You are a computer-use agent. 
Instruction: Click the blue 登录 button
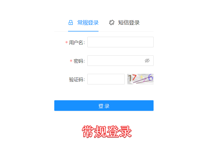click(x=104, y=106)
